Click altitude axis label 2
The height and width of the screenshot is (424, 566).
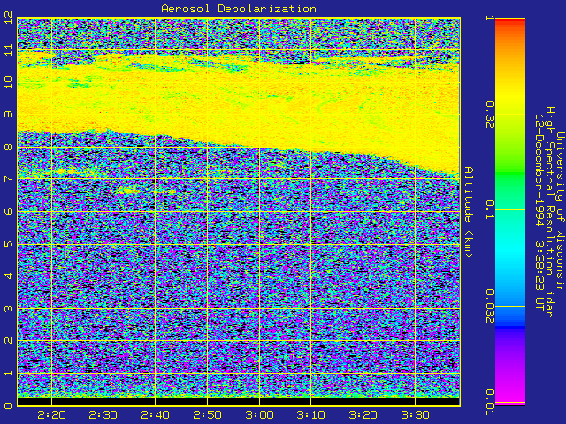(x=9, y=341)
